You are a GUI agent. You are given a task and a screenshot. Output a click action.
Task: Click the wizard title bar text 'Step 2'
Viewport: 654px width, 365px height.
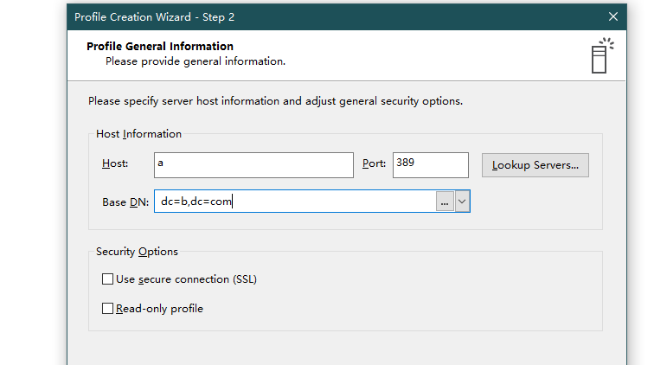[219, 17]
